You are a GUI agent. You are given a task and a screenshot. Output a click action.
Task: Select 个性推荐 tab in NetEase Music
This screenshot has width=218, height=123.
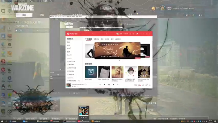(x=88, y=39)
